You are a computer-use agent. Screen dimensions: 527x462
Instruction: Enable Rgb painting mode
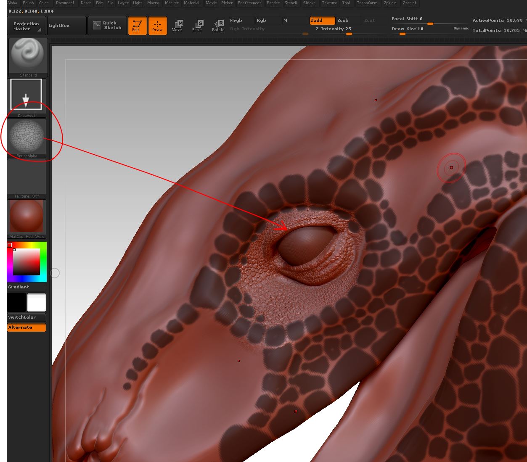[268, 21]
